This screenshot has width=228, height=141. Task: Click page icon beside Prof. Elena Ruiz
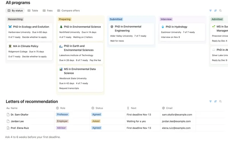click(x=8, y=128)
